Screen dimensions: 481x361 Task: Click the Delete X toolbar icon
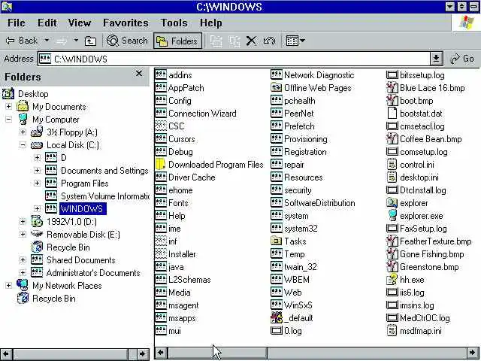[x=251, y=41]
